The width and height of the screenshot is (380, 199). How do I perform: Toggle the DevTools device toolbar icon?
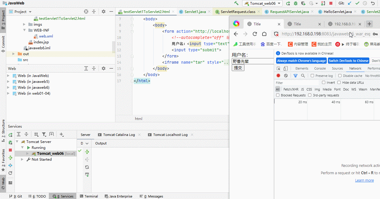(285, 68)
